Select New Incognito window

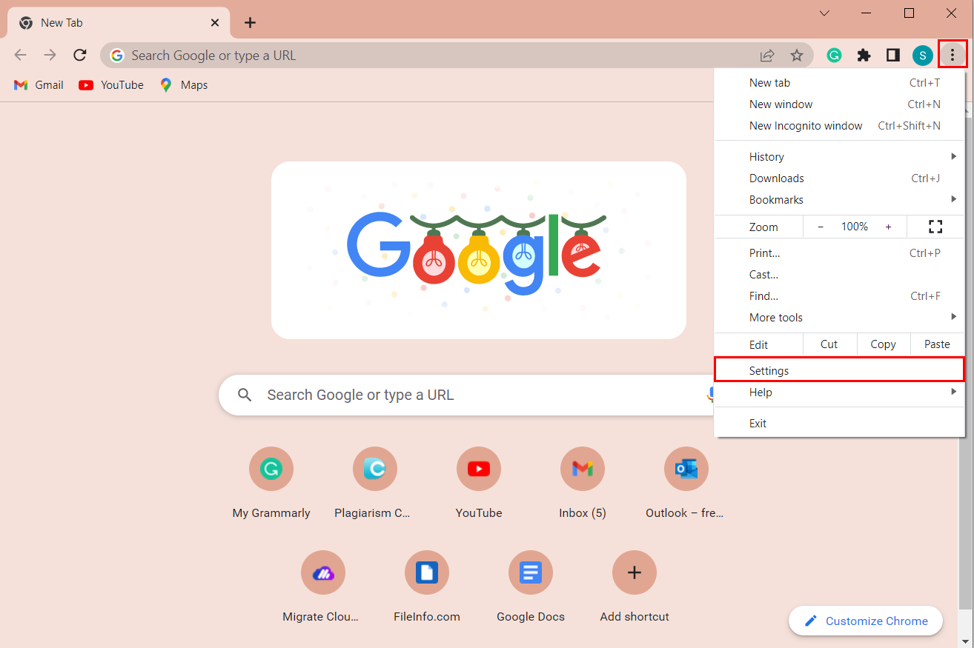coord(839,126)
